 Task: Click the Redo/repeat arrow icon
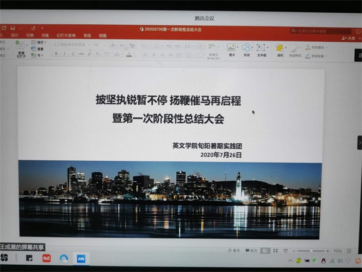pyautogui.click(x=33, y=28)
